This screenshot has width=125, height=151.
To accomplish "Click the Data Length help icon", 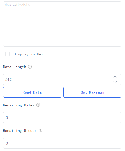I will click(x=30, y=67).
